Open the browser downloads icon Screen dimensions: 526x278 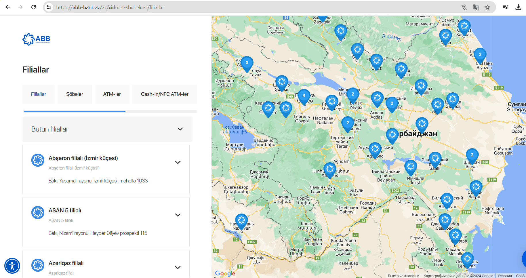[x=518, y=7]
